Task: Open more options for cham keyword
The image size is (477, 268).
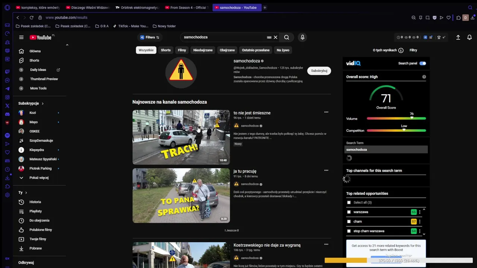Action: tap(420, 221)
